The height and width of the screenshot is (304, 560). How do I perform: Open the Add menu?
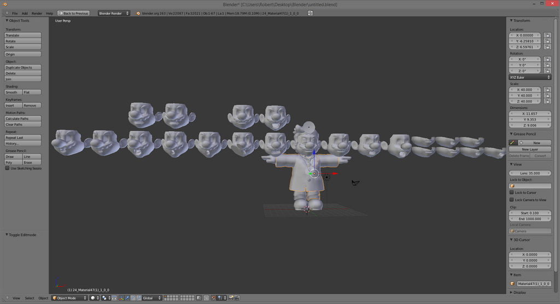coord(25,13)
